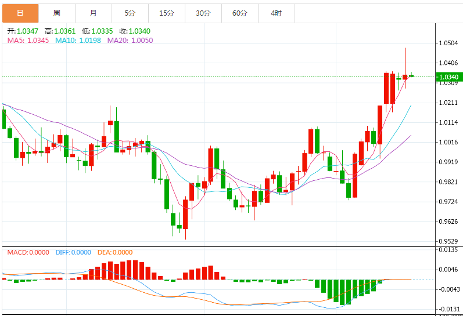This screenshot has width=463, height=316.
Task: Click the MA20: 1.0050 indicator label
Action: tap(130, 41)
